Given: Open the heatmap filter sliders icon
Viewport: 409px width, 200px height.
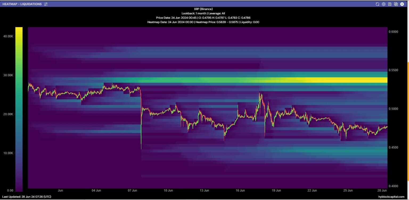Looking at the screenshot, I should 46,4.
